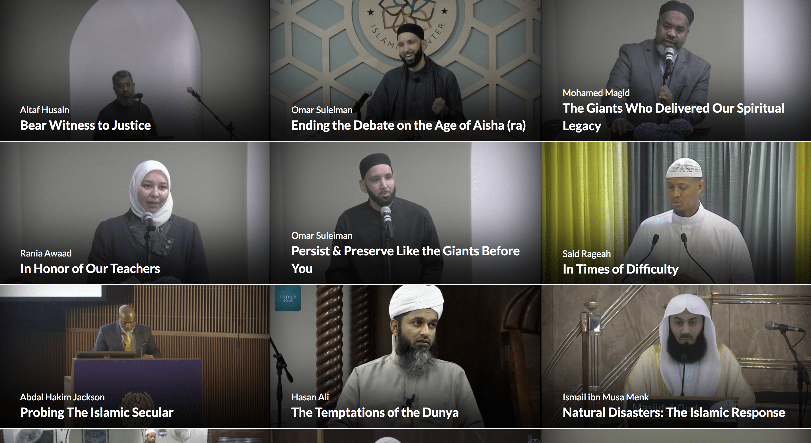Open Natural Disasters: The Islamic Response

(674, 413)
